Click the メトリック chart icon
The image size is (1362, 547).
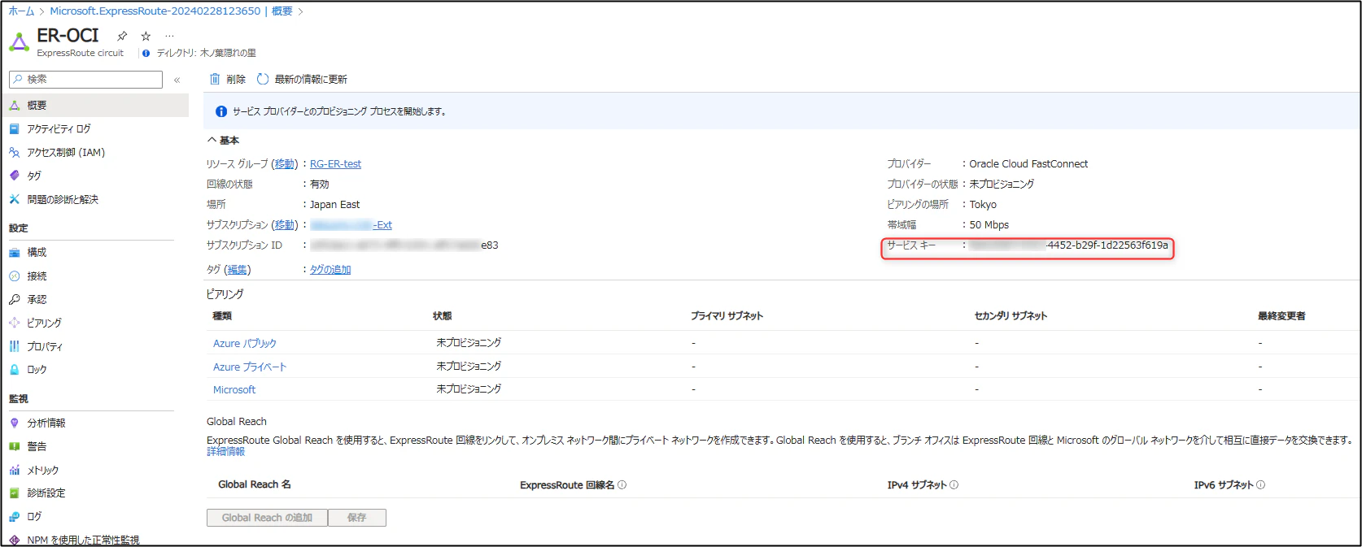(x=14, y=470)
